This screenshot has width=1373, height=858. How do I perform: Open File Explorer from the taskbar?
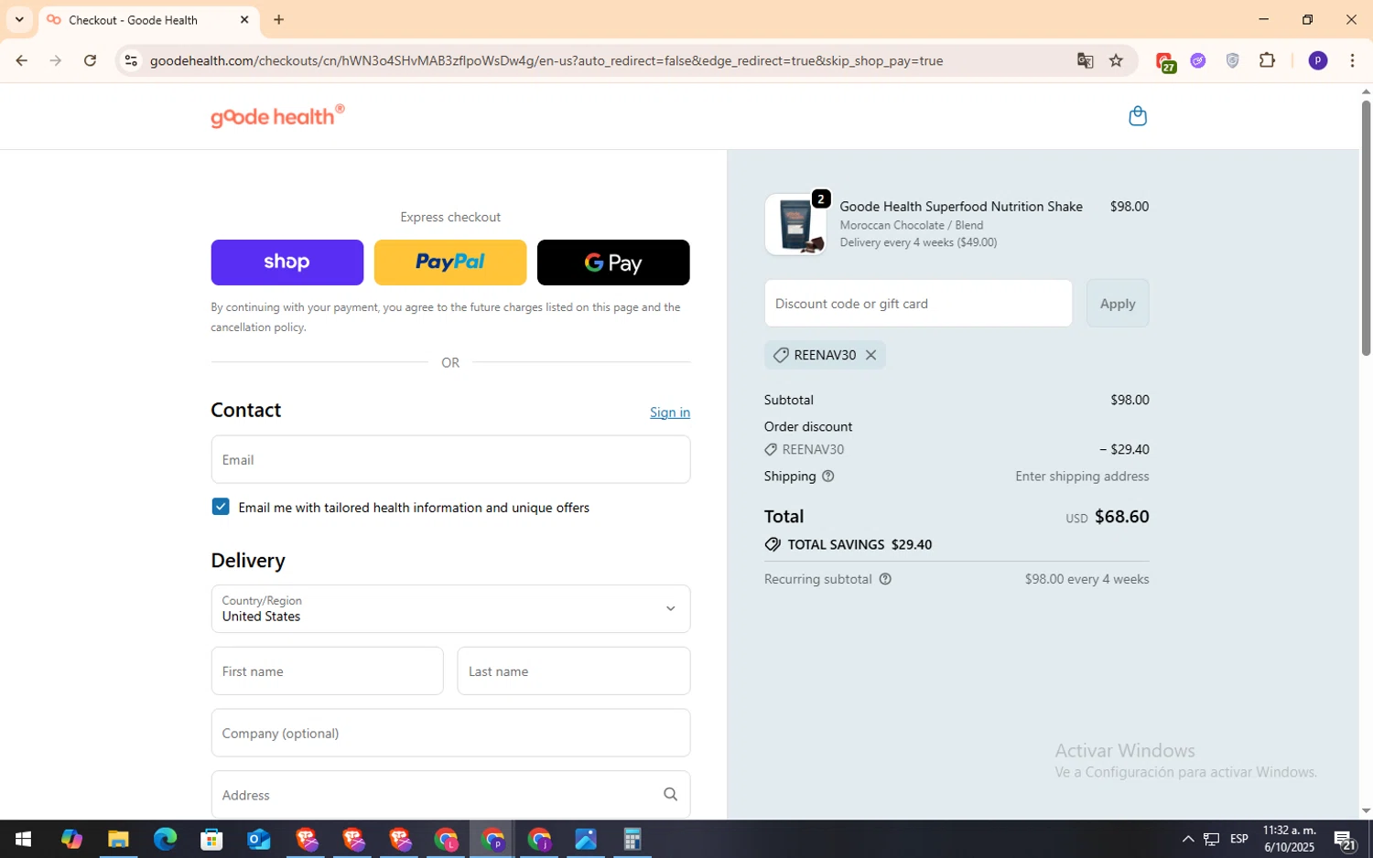[x=118, y=839]
